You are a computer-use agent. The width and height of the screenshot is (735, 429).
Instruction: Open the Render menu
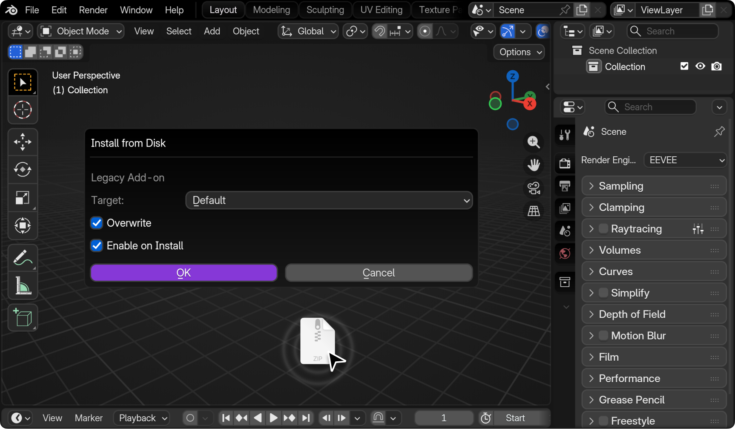click(x=93, y=10)
